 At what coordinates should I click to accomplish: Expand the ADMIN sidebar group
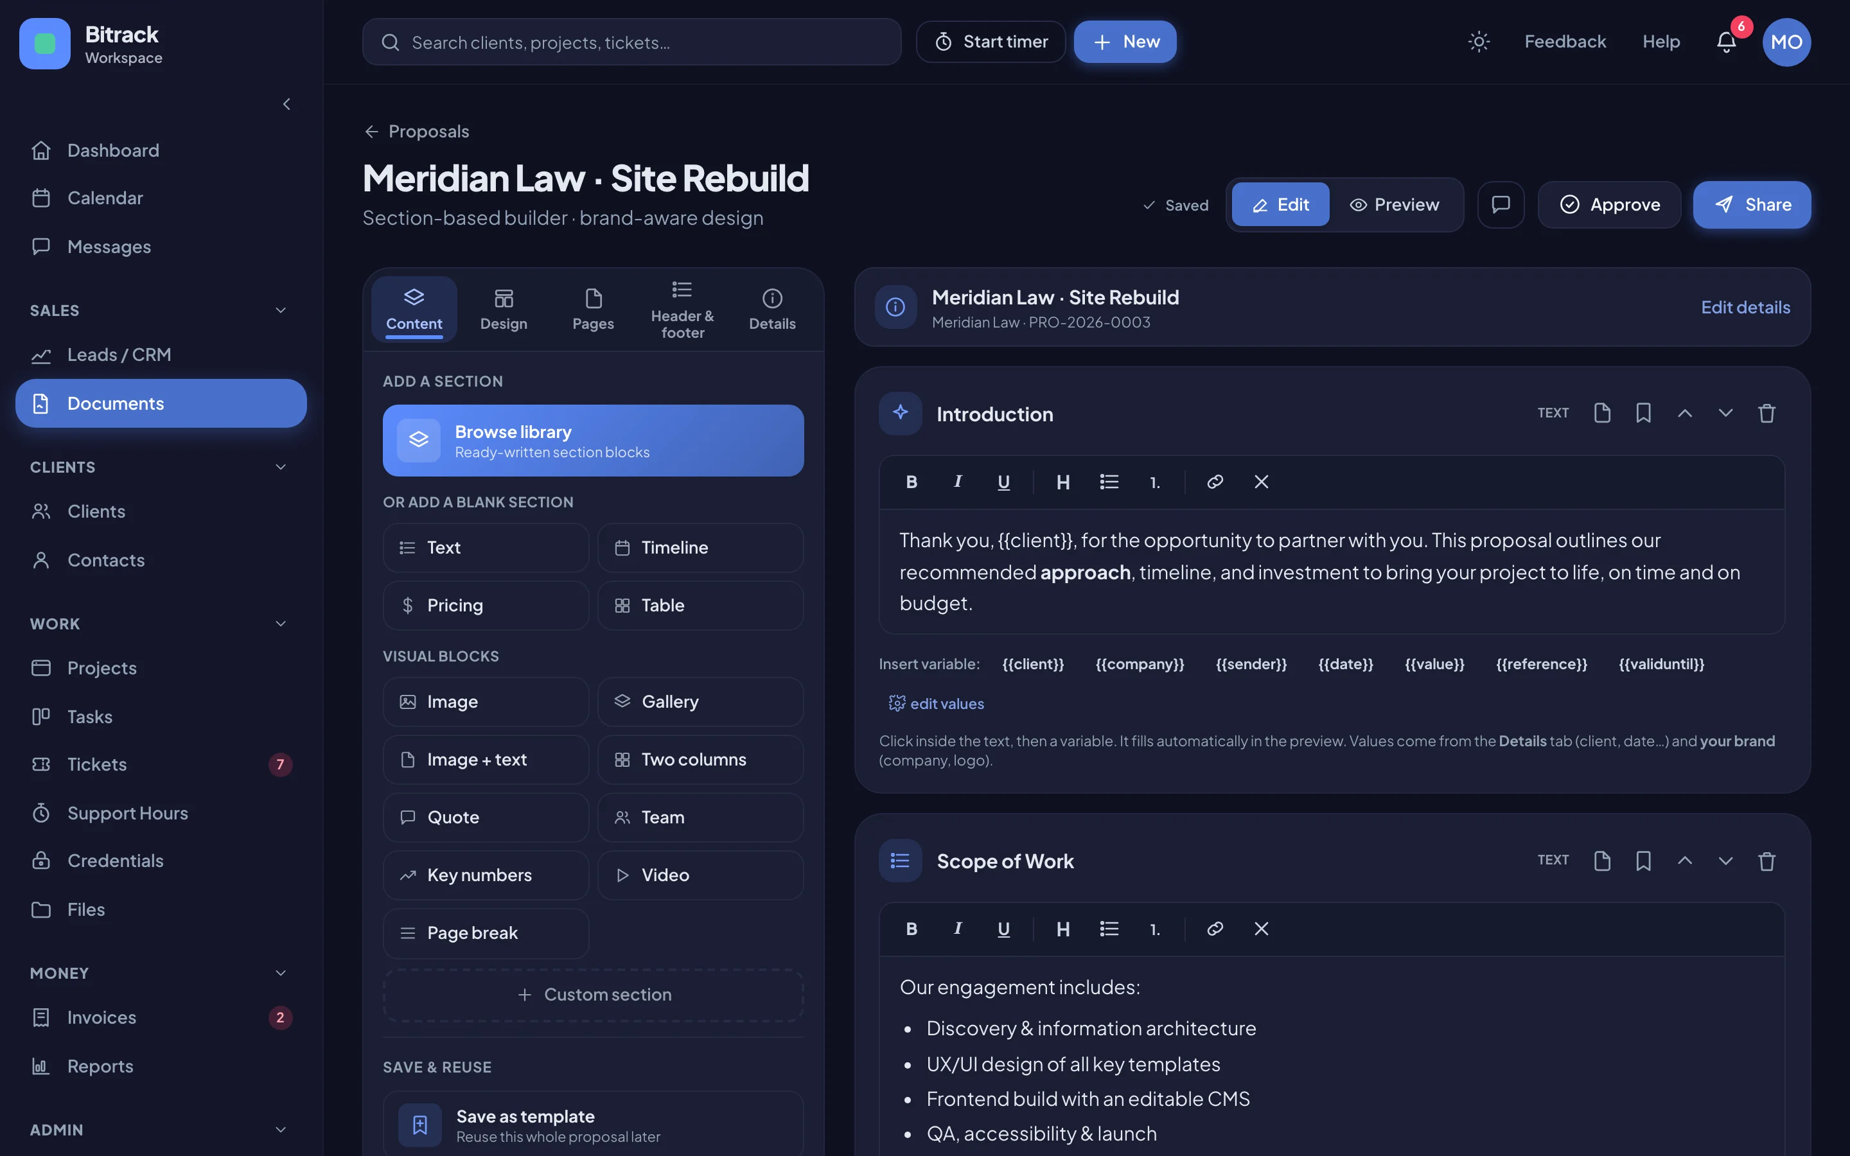point(281,1130)
